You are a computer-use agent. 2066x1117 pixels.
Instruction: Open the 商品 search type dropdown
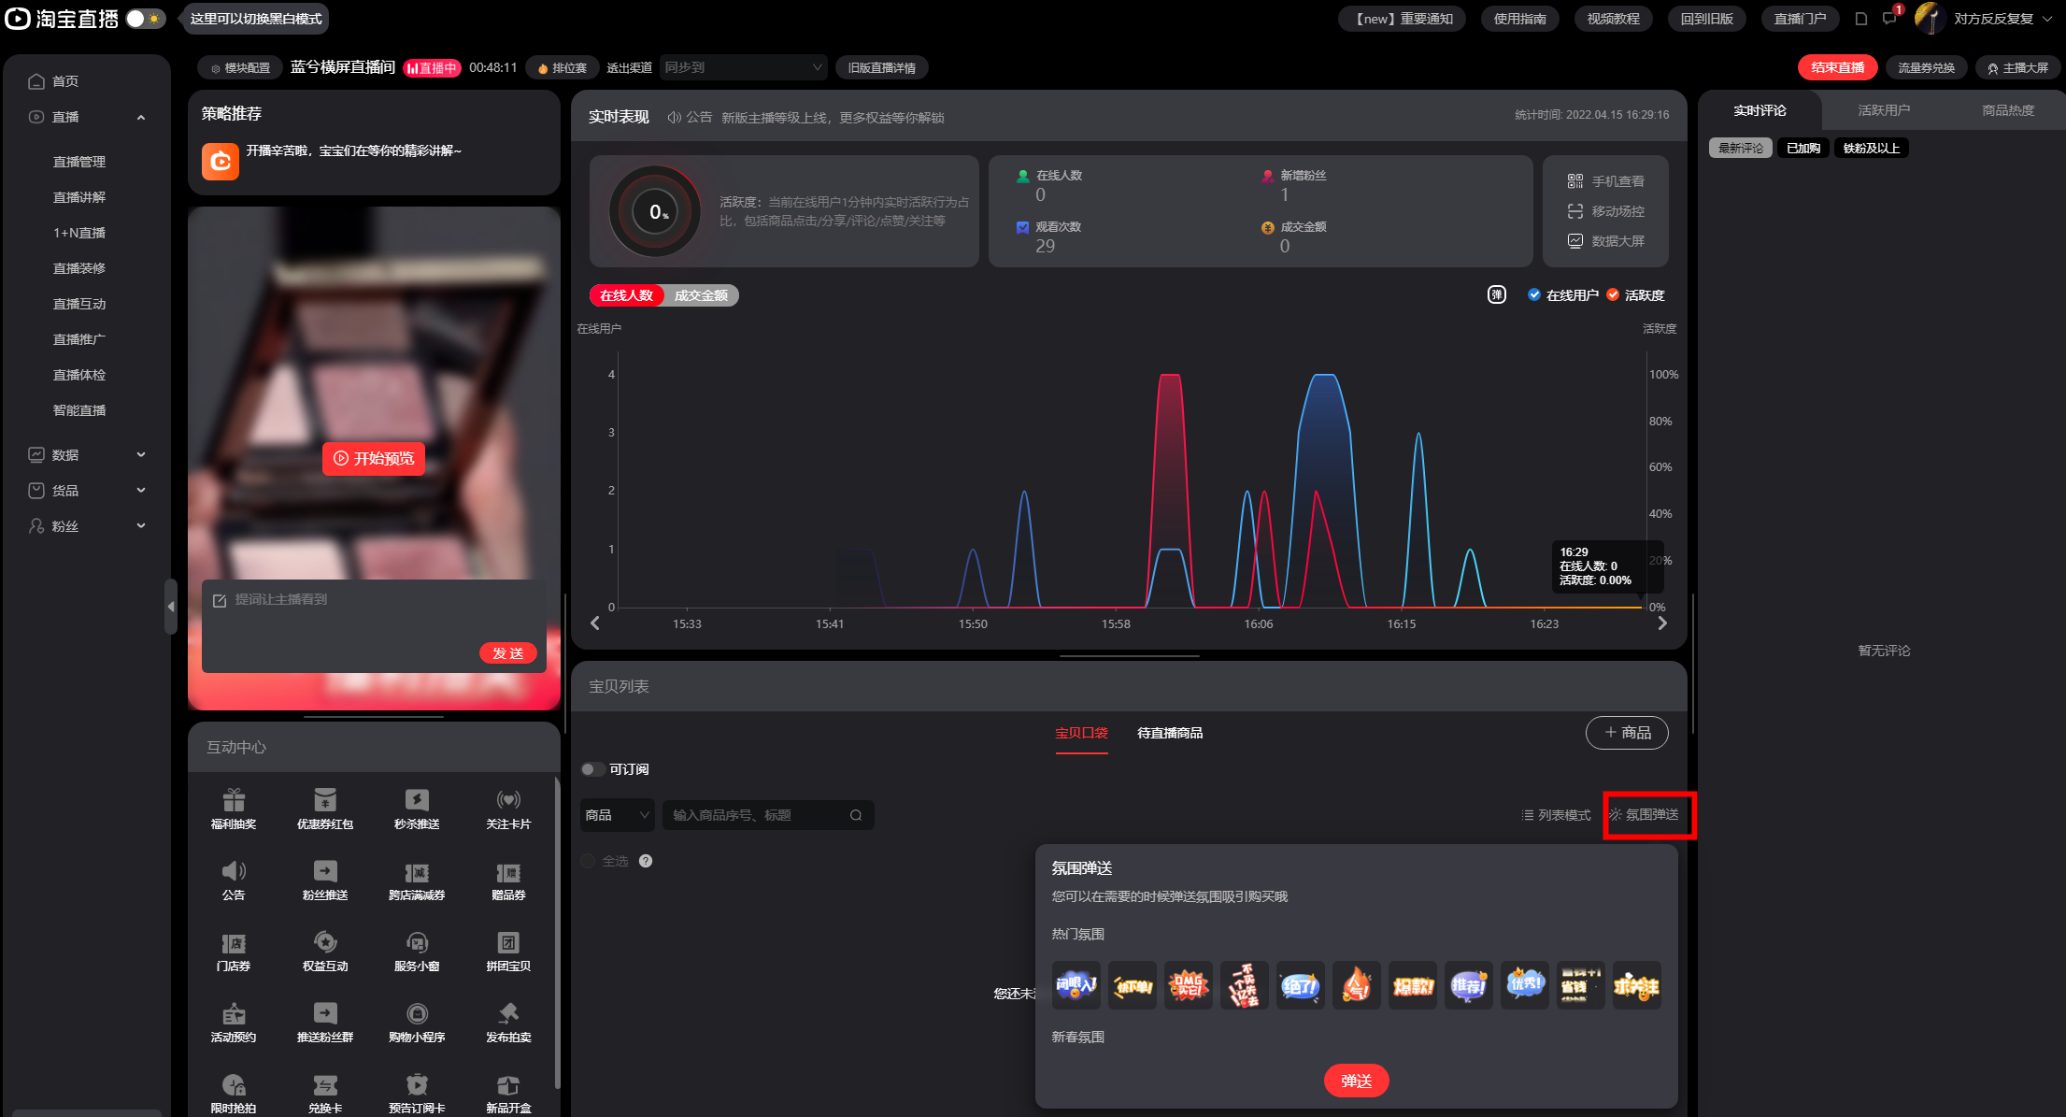(x=617, y=815)
